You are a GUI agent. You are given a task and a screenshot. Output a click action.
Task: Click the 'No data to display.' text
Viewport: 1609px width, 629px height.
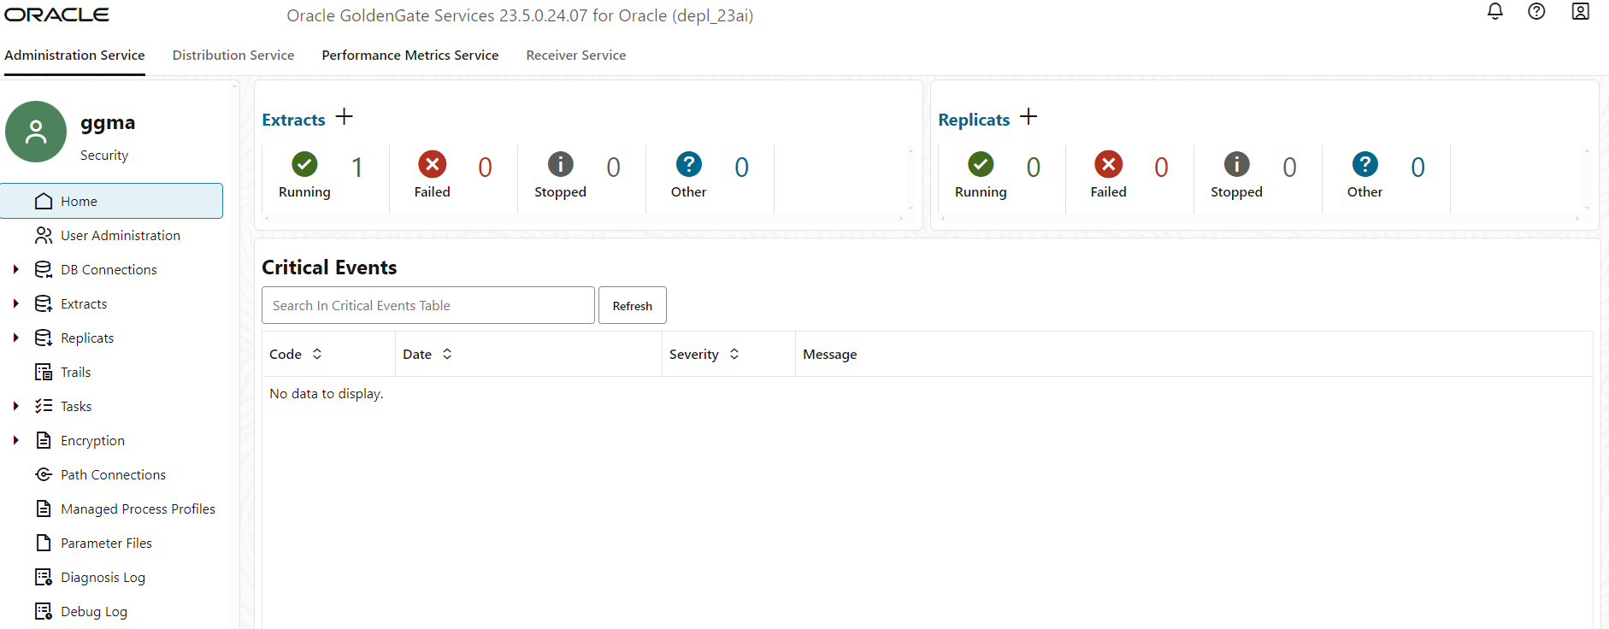click(326, 393)
